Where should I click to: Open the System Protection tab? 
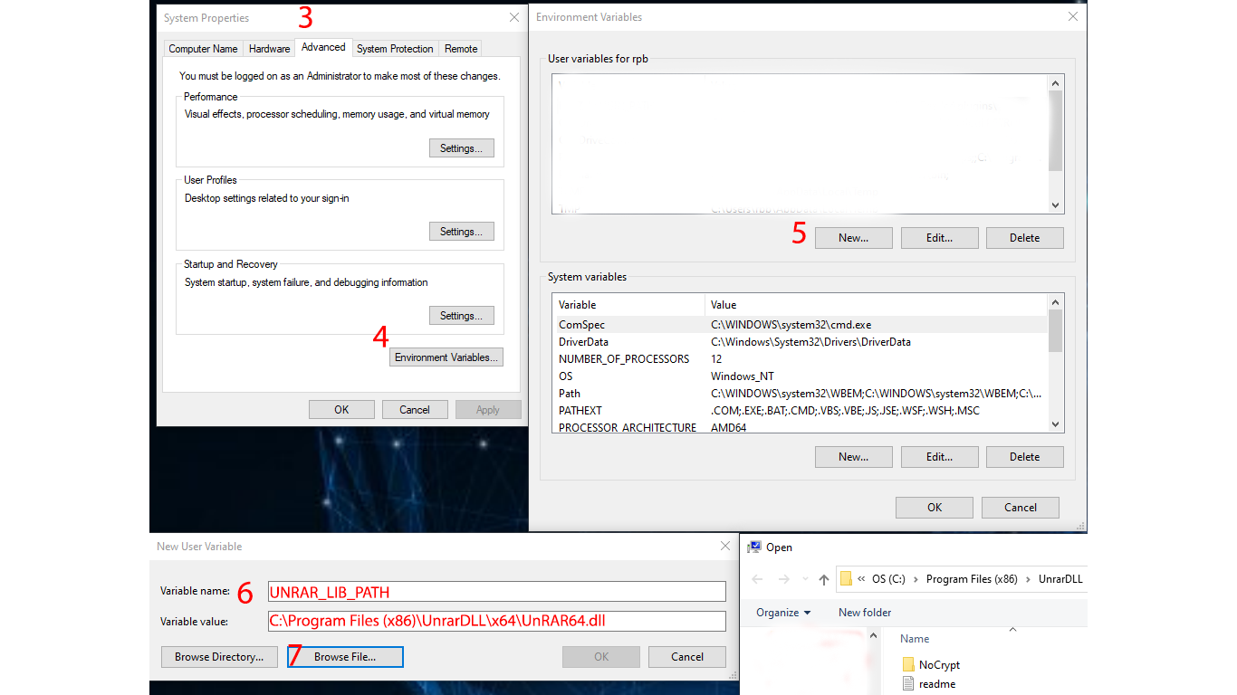pos(395,49)
